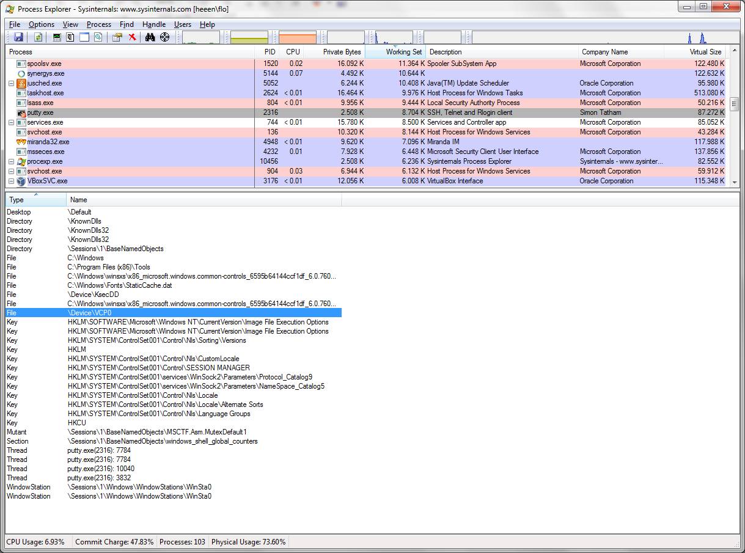
Task: Click the synergys.exe ring icon
Action: [x=21, y=73]
